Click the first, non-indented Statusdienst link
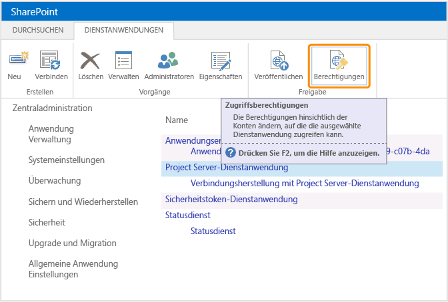The width and height of the screenshot is (448, 302). 188,215
